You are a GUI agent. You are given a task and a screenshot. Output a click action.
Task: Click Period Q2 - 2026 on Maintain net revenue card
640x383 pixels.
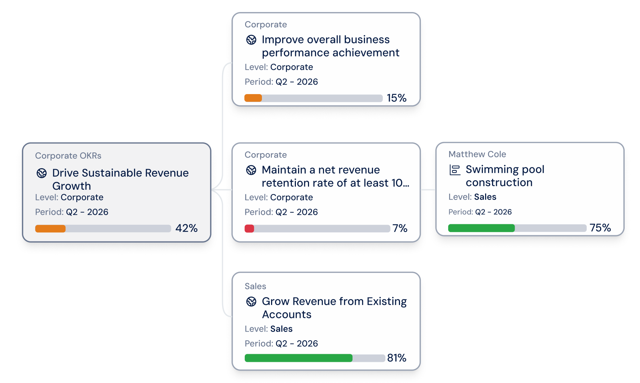[281, 212]
